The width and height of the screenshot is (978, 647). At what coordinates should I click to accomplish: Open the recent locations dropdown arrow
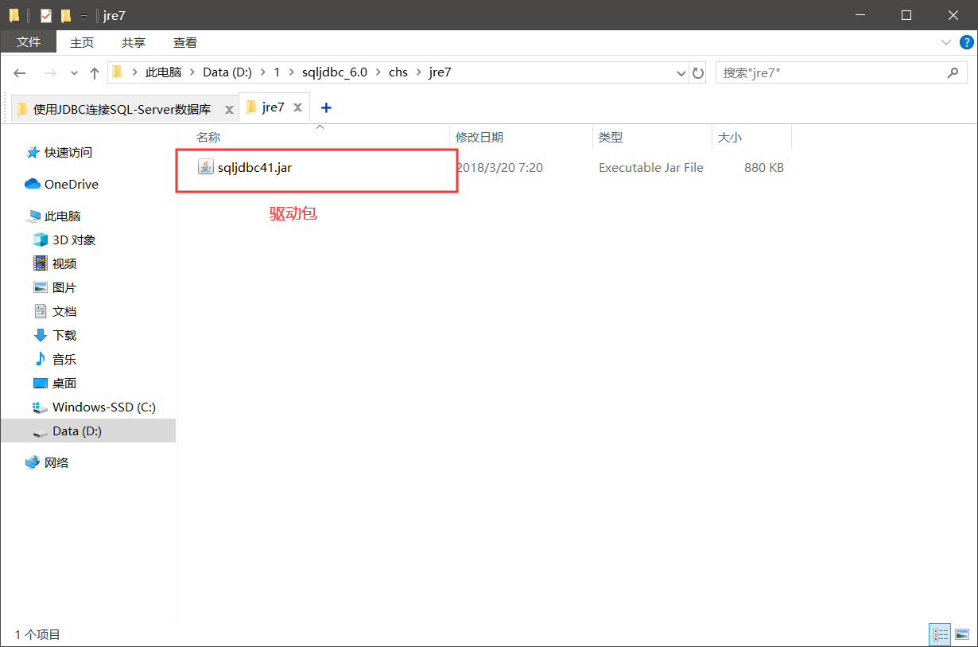click(x=75, y=73)
